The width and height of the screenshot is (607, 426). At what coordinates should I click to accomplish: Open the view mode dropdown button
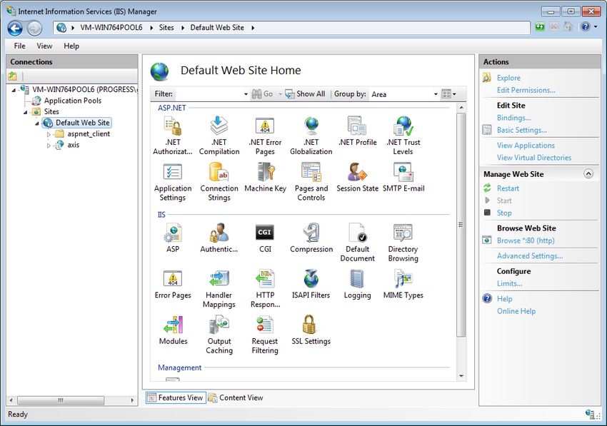[448, 94]
